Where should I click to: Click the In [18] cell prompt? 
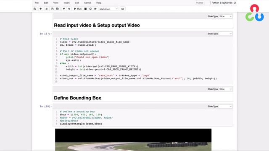coord(46,107)
